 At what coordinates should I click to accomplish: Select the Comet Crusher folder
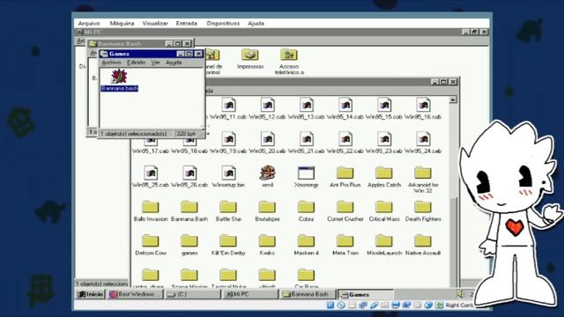(345, 207)
